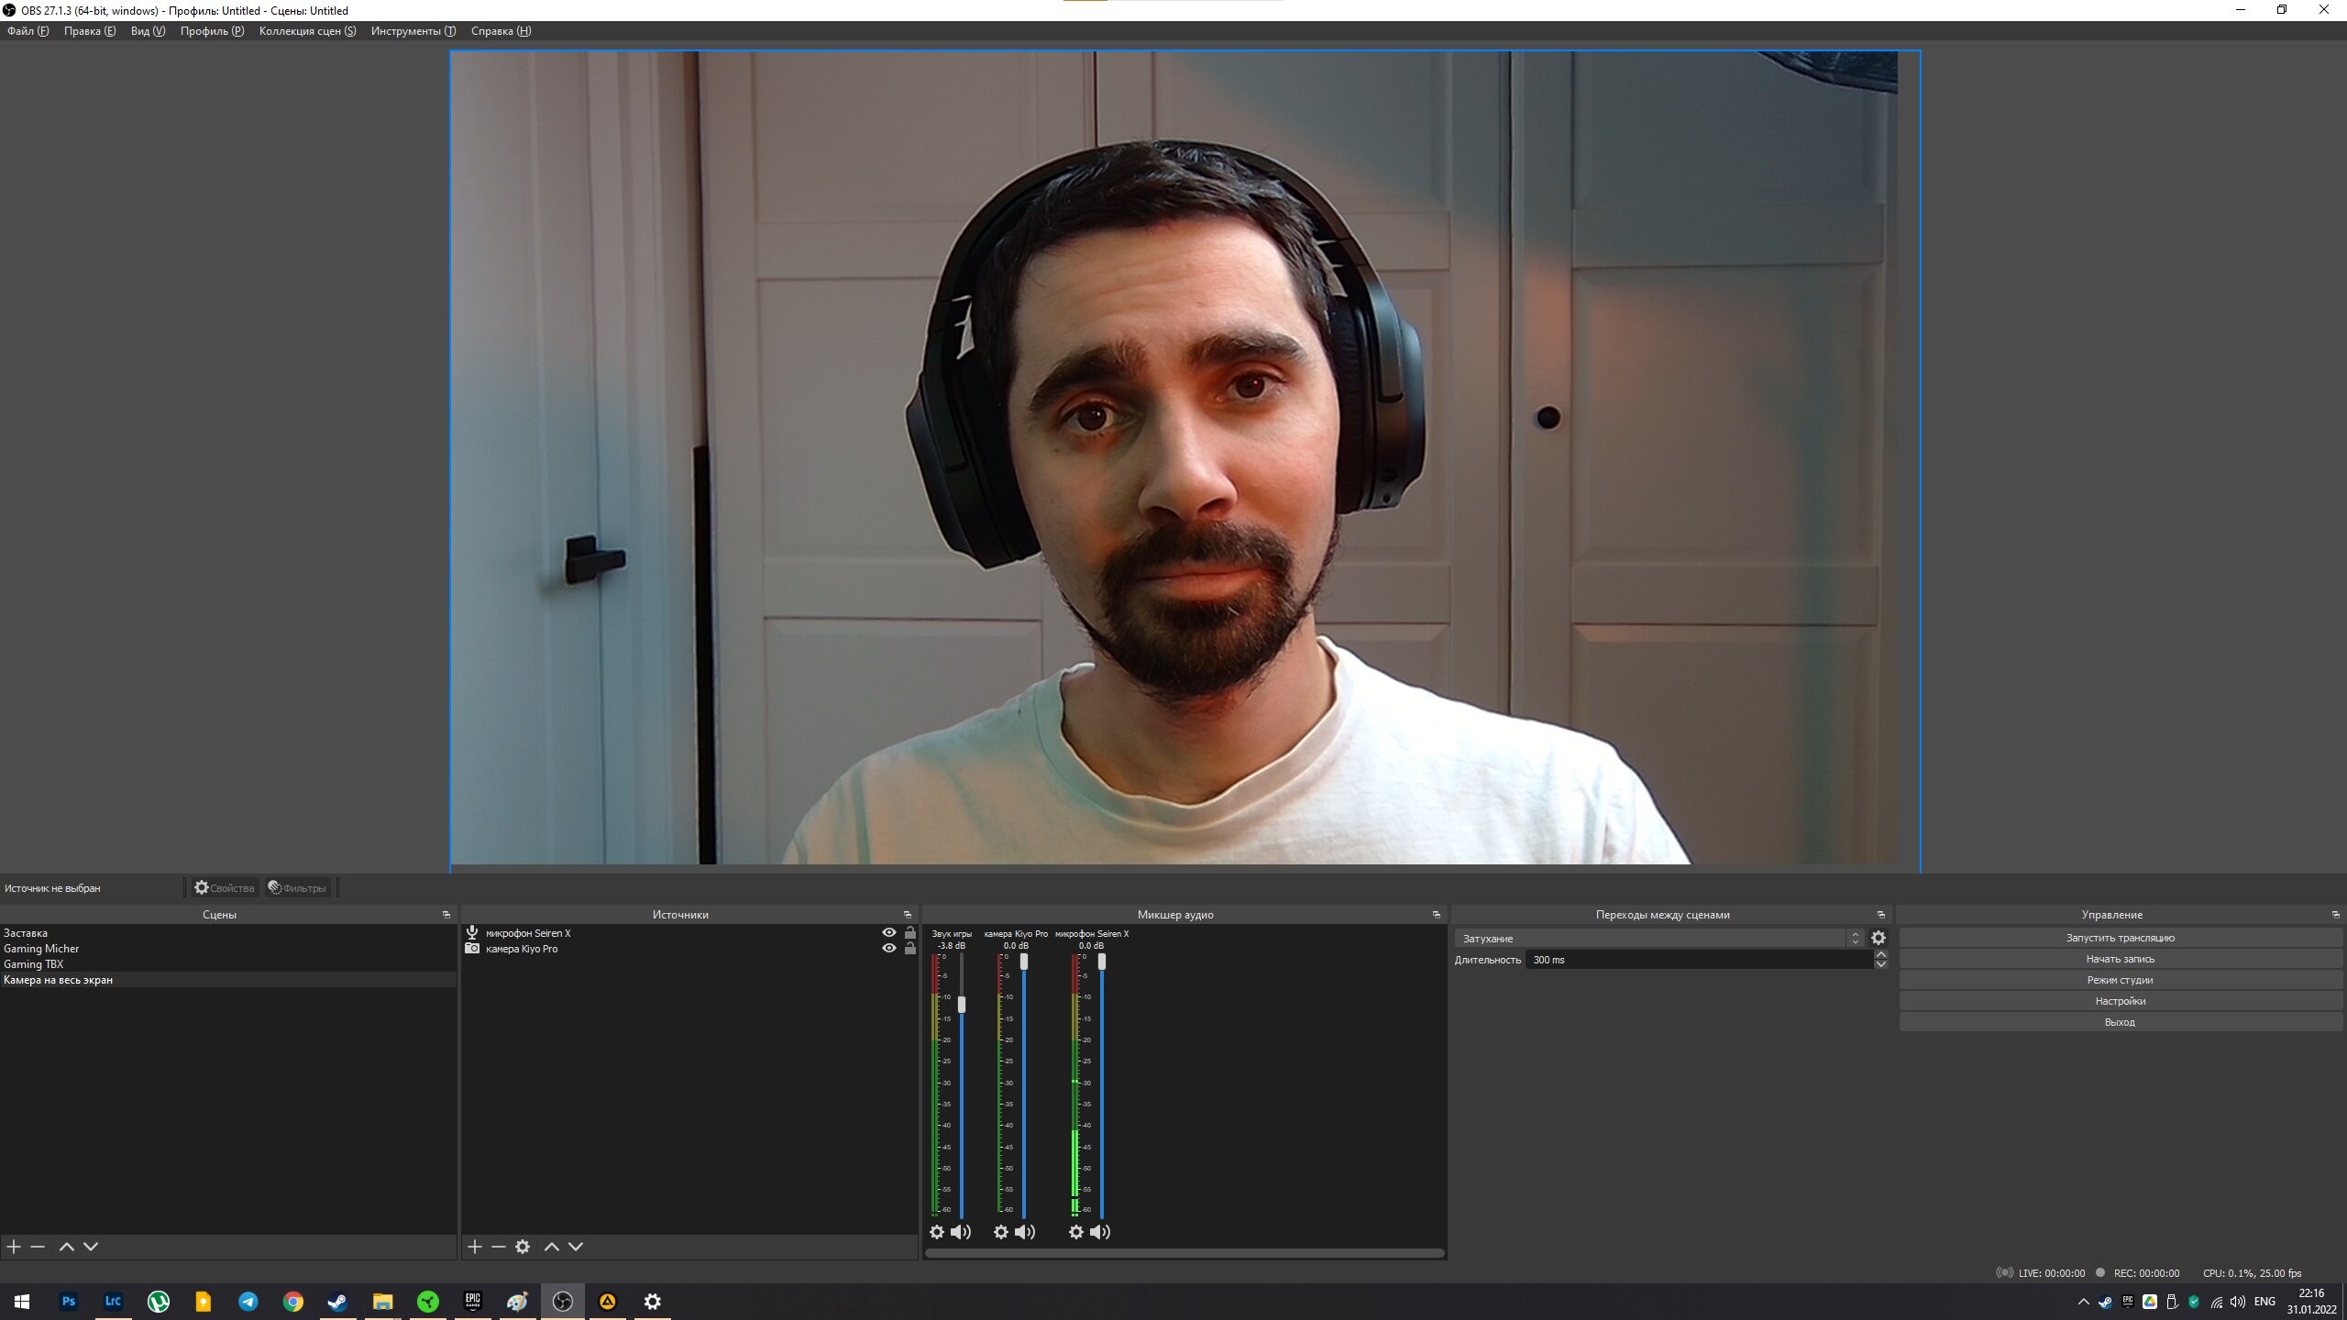Open the Инструменты menu
Image resolution: width=2347 pixels, height=1320 pixels.
413,31
